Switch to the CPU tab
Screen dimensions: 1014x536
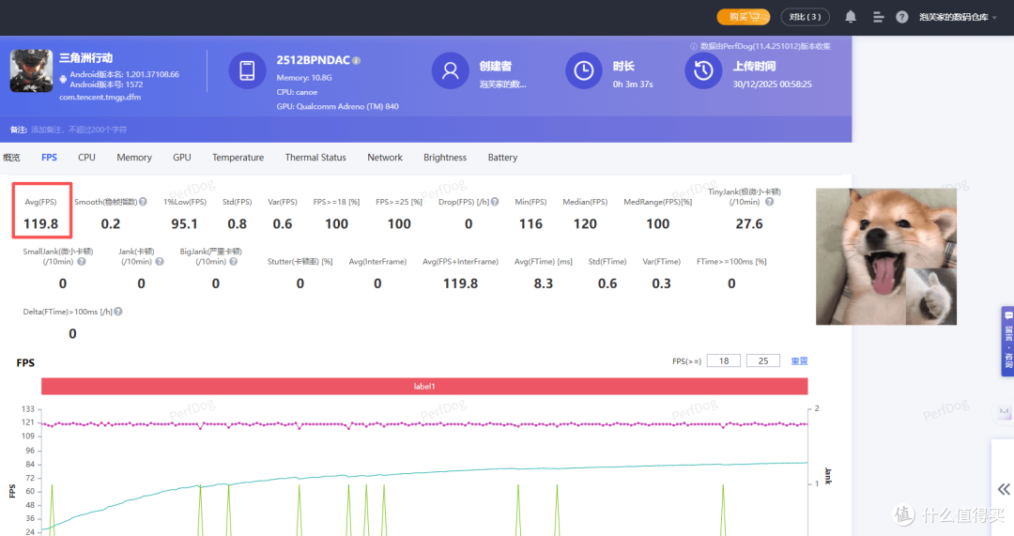tap(86, 157)
